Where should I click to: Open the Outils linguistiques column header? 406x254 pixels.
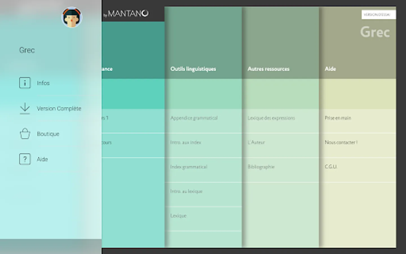click(193, 69)
